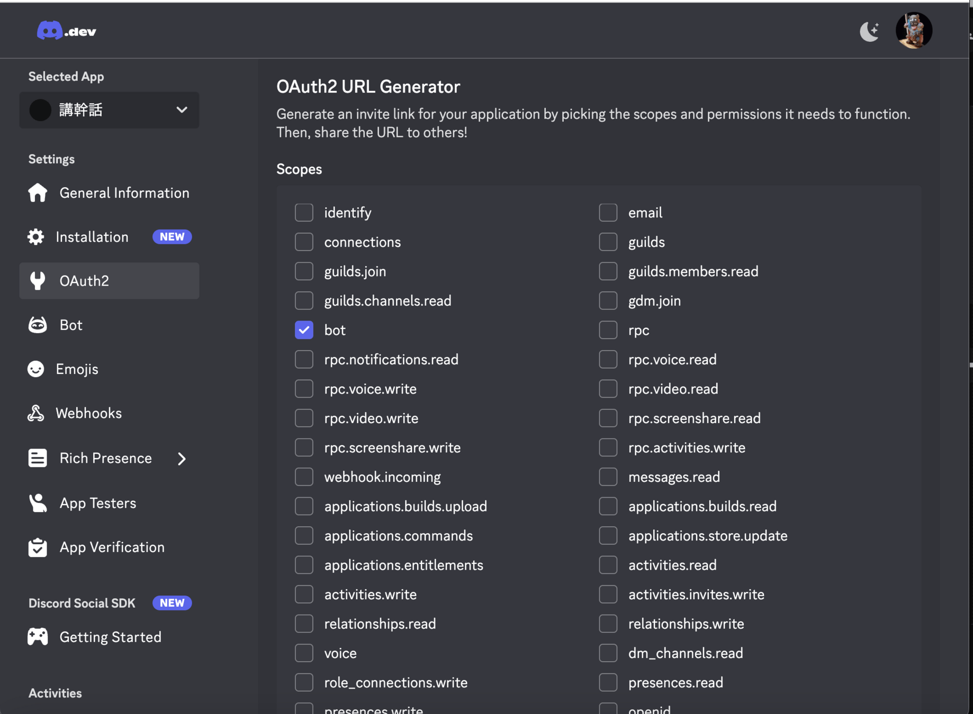Click the rpc.activities.write label
The width and height of the screenshot is (973, 714).
point(687,447)
